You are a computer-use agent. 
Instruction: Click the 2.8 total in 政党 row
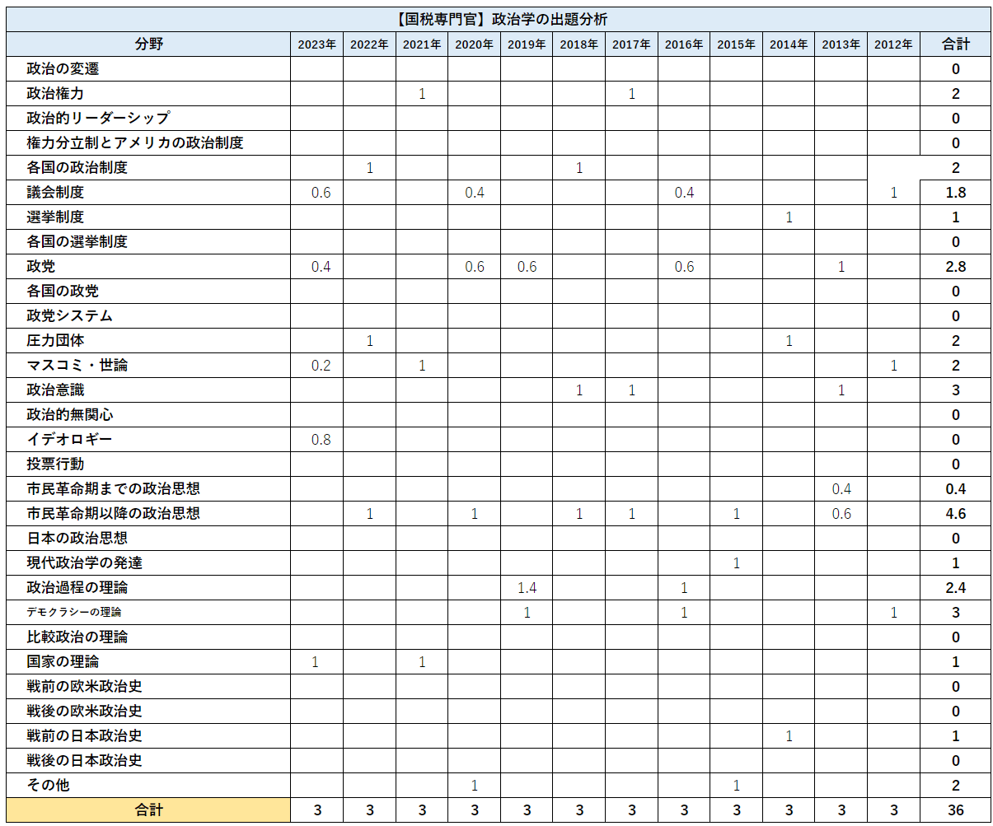955,267
